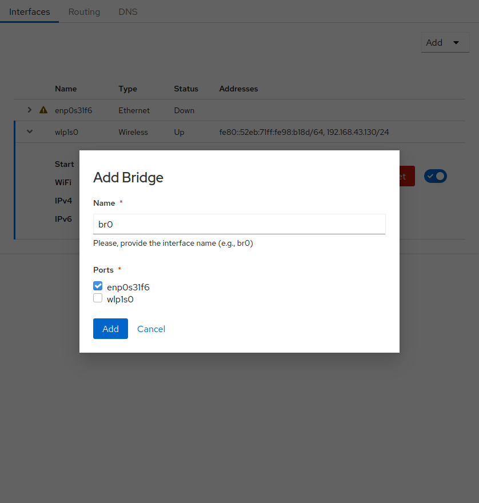Click the wlp1s0 IP addresses cell
The height and width of the screenshot is (503, 479).
[304, 132]
